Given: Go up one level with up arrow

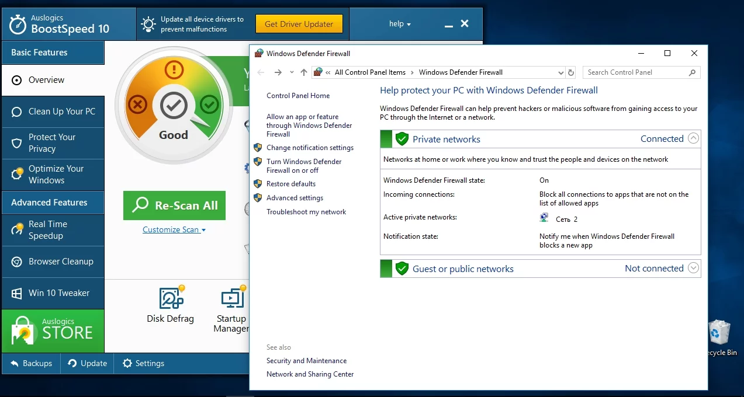Looking at the screenshot, I should click(x=303, y=72).
